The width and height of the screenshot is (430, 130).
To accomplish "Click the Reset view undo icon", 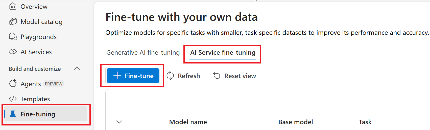I will pyautogui.click(x=217, y=76).
